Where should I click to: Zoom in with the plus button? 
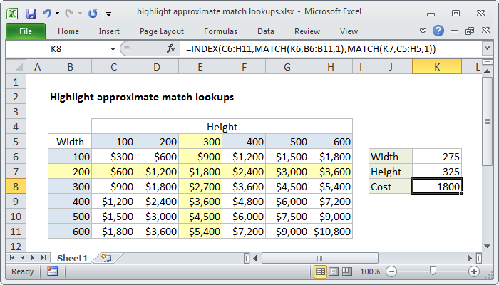tap(474, 271)
